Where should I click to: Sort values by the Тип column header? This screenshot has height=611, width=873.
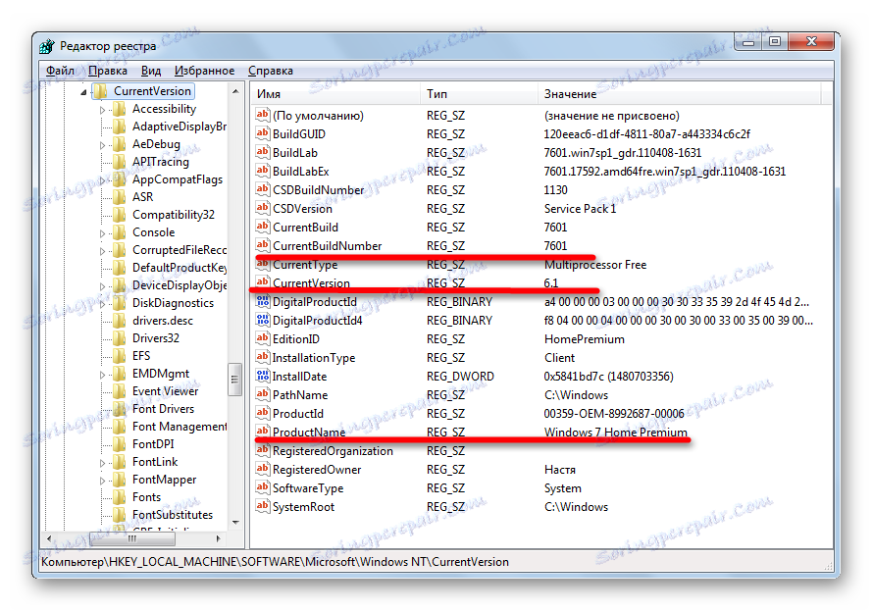(x=479, y=94)
